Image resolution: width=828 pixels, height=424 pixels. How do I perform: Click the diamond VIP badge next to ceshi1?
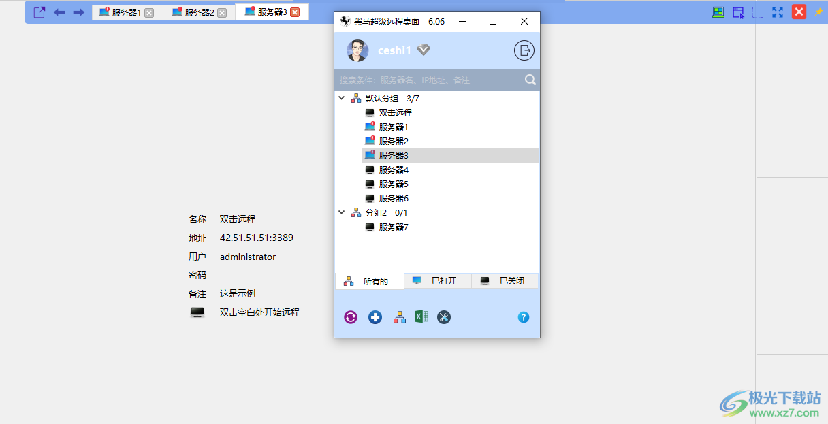click(x=424, y=50)
